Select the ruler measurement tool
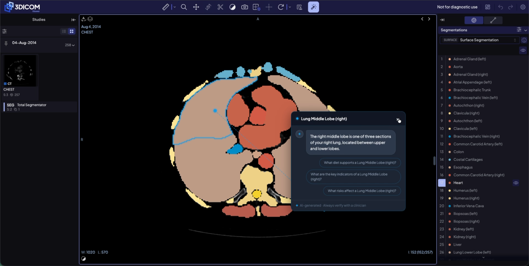The width and height of the screenshot is (529, 266). (x=166, y=7)
